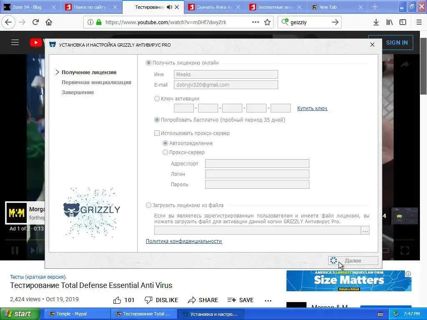Screen dimensions: 427x320
Task: Reload the current page
Action: click(35, 22)
